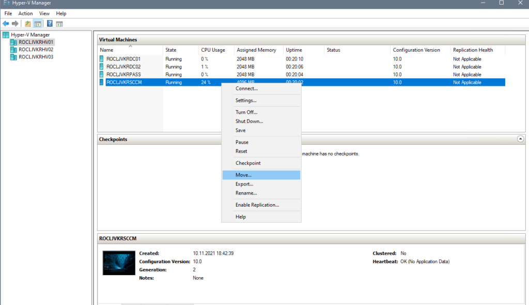Choose Rename... from the context menu

261,193
